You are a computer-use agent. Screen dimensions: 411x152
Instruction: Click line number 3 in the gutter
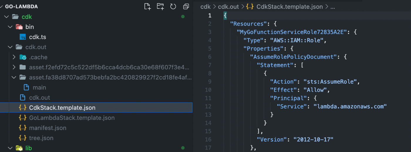pos(209,32)
